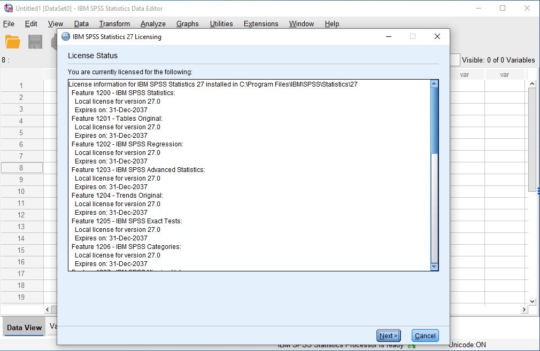Open the Graphs menu
Screen dimensions: 540x351
187,24
